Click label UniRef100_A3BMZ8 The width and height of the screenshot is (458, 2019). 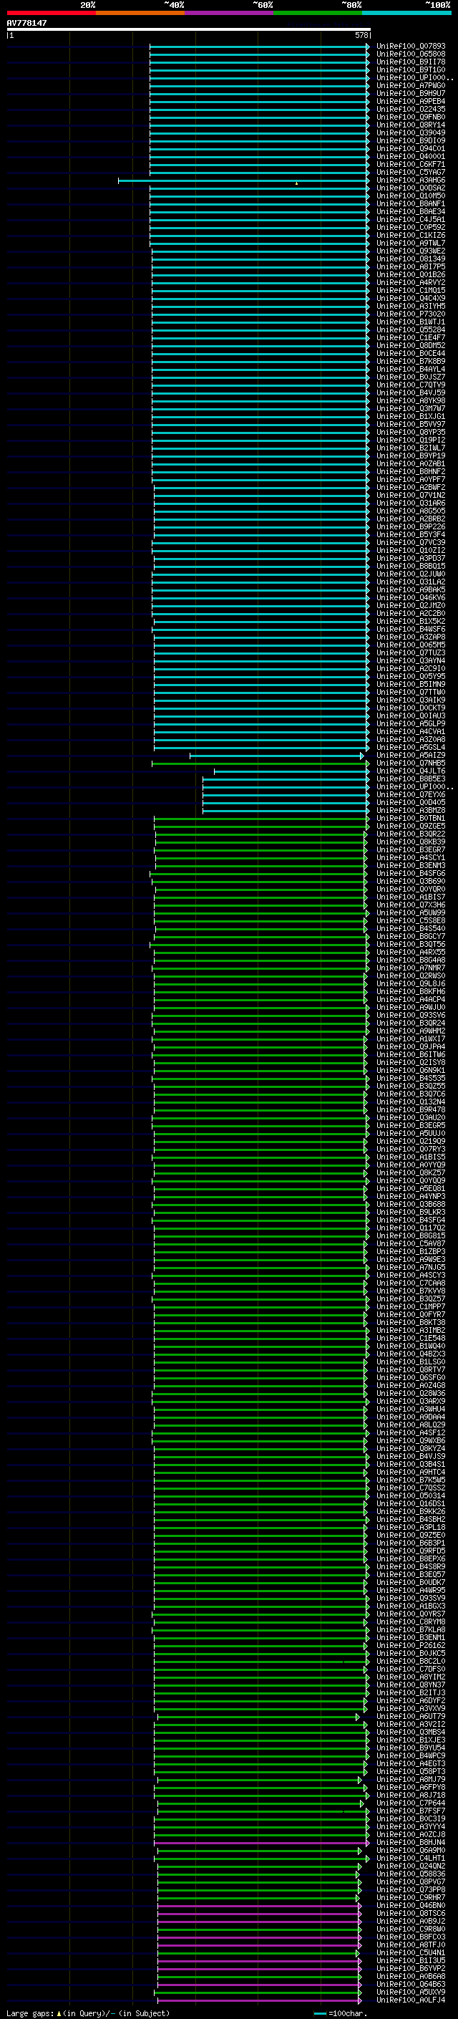coord(411,811)
